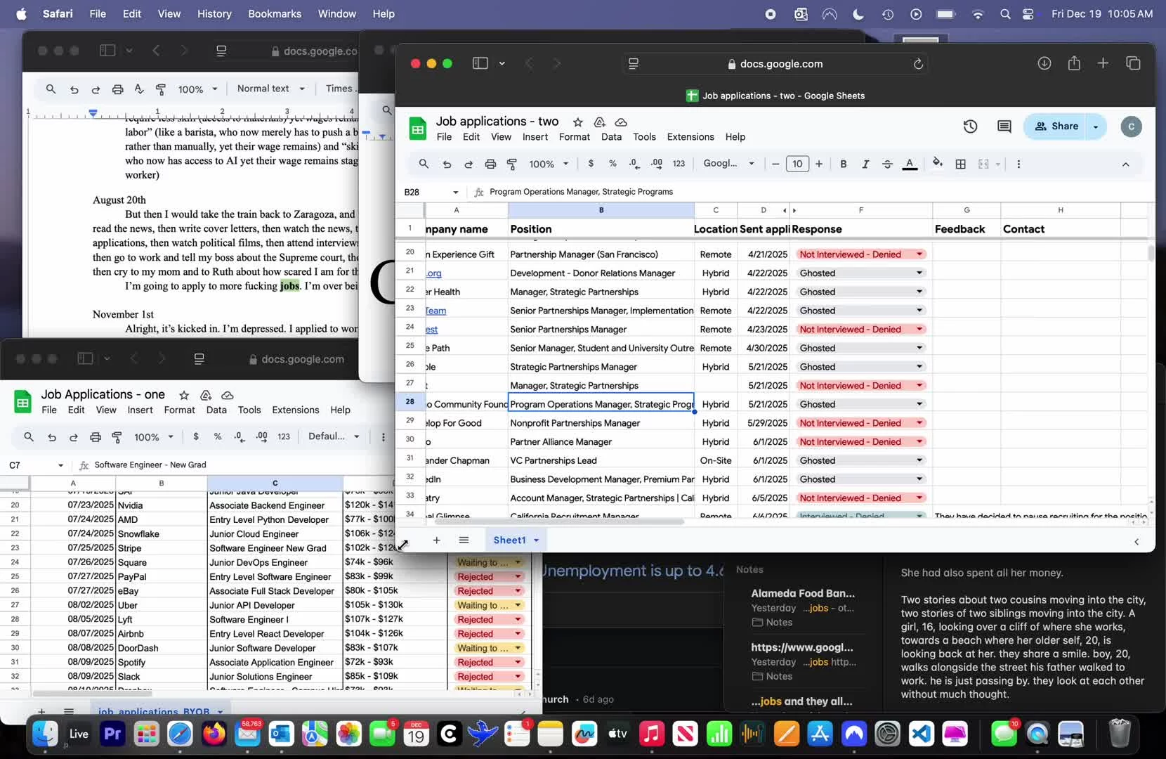Image resolution: width=1166 pixels, height=759 pixels.
Task: Open the Sheet1 tab options arrow
Action: point(536,540)
